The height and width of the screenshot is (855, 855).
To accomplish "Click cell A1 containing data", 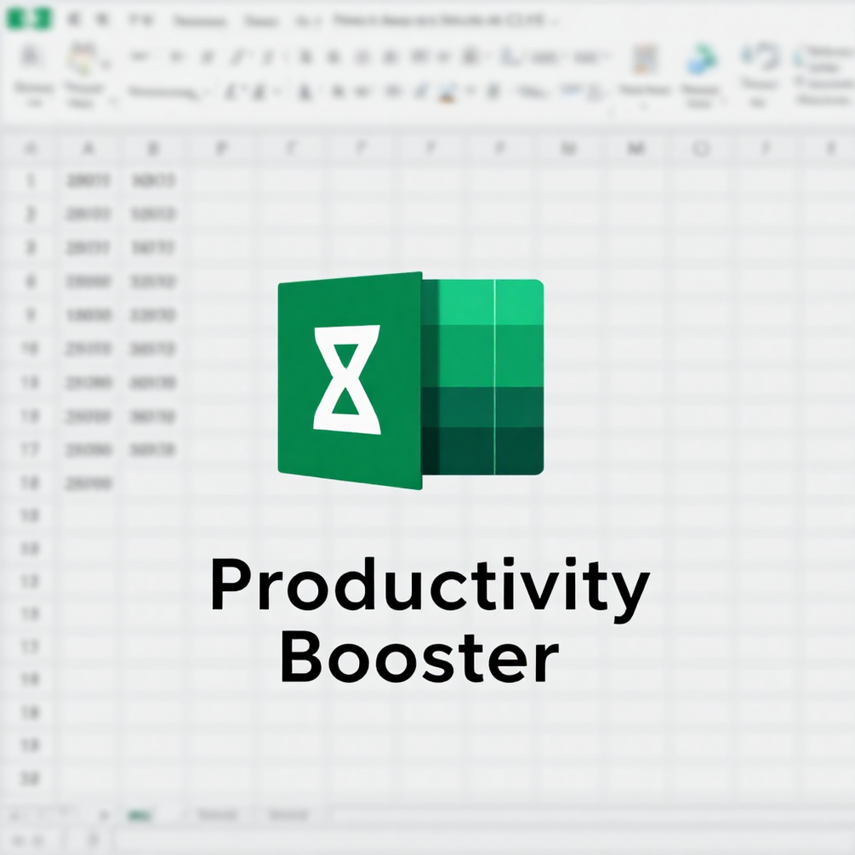I will click(88, 180).
